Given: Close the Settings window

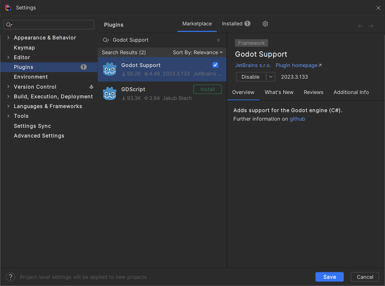Looking at the screenshot, I should 378,8.
